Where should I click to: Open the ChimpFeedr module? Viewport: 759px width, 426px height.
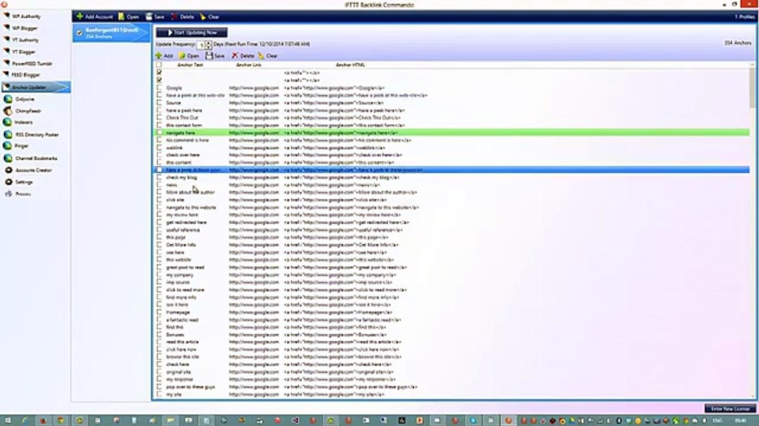tap(28, 111)
